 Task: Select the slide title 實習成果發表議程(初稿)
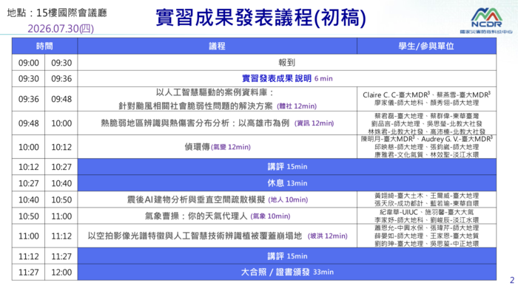[261, 17]
